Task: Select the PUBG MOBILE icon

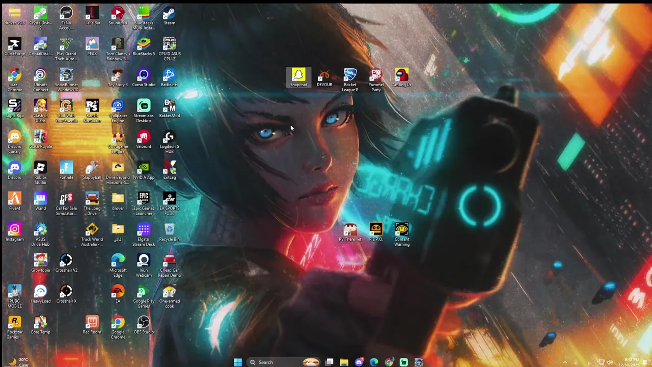Action: tap(14, 297)
